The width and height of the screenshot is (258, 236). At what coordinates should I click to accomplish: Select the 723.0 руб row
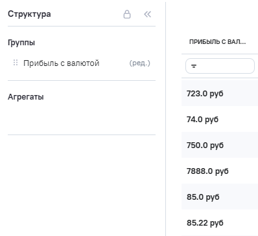pos(220,93)
